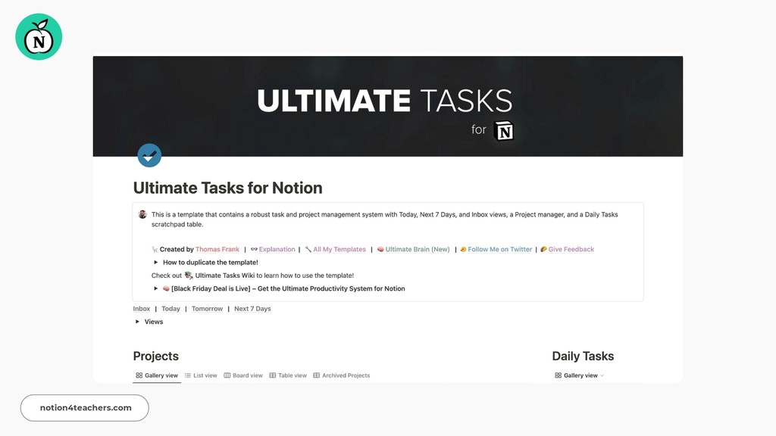Select the Inbox view link
This screenshot has height=436, width=776.
[142, 308]
